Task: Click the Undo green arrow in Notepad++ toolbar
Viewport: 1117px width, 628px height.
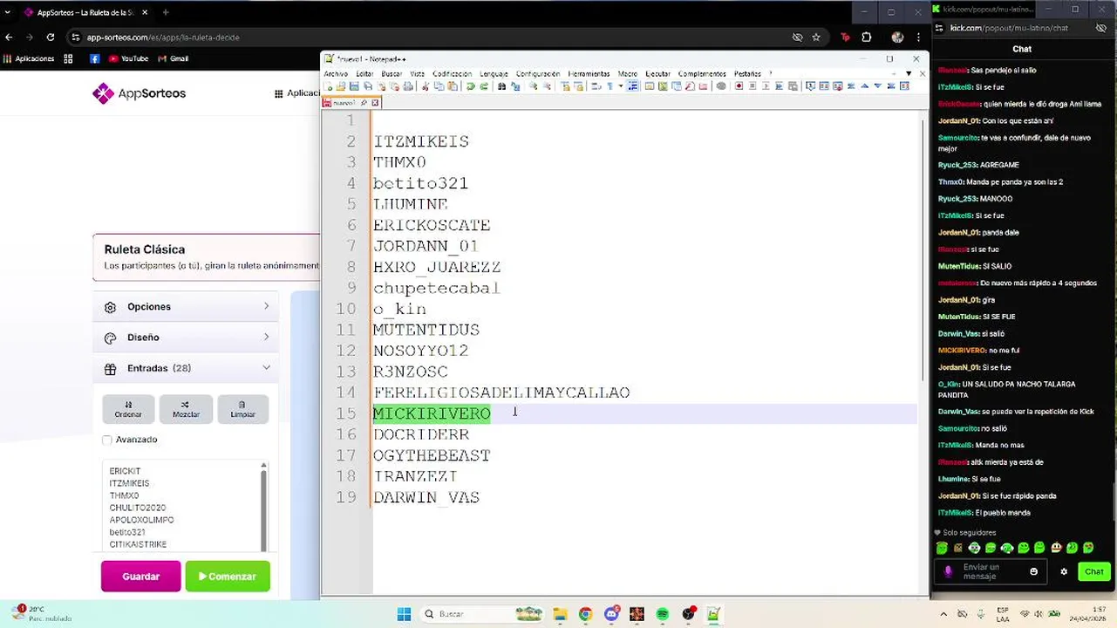Action: click(x=471, y=86)
